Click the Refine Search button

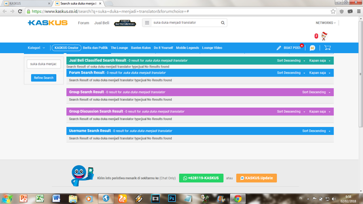(x=44, y=78)
